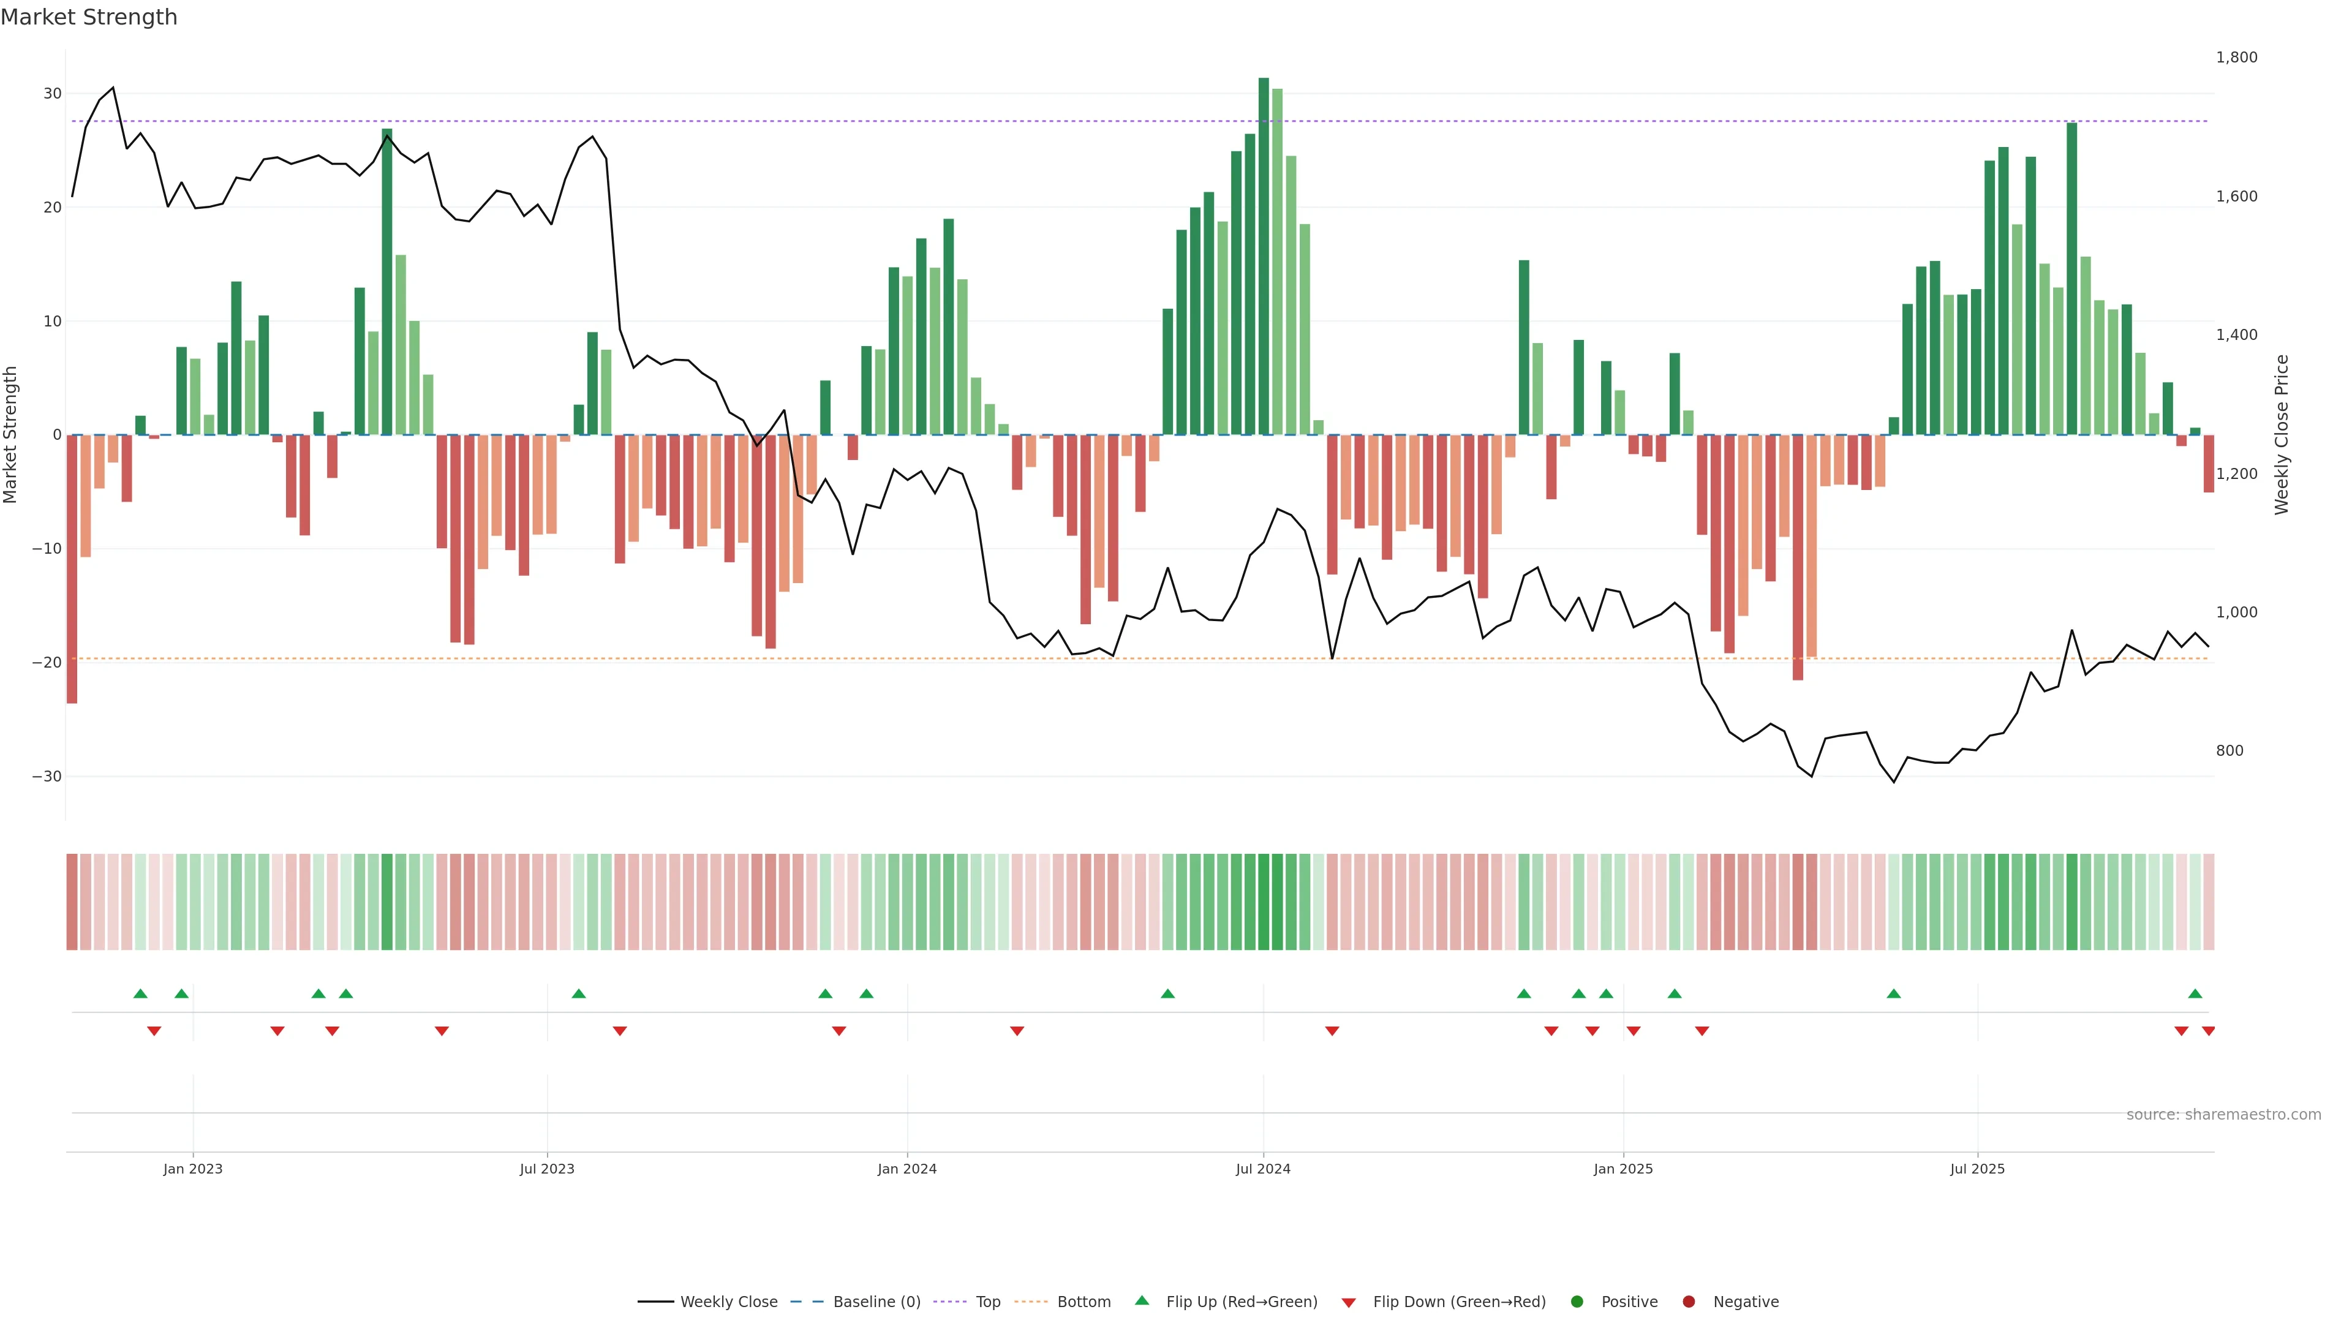This screenshot has width=2352, height=1323.
Task: Click the Jul 2024 x-axis label
Action: tap(1263, 1169)
